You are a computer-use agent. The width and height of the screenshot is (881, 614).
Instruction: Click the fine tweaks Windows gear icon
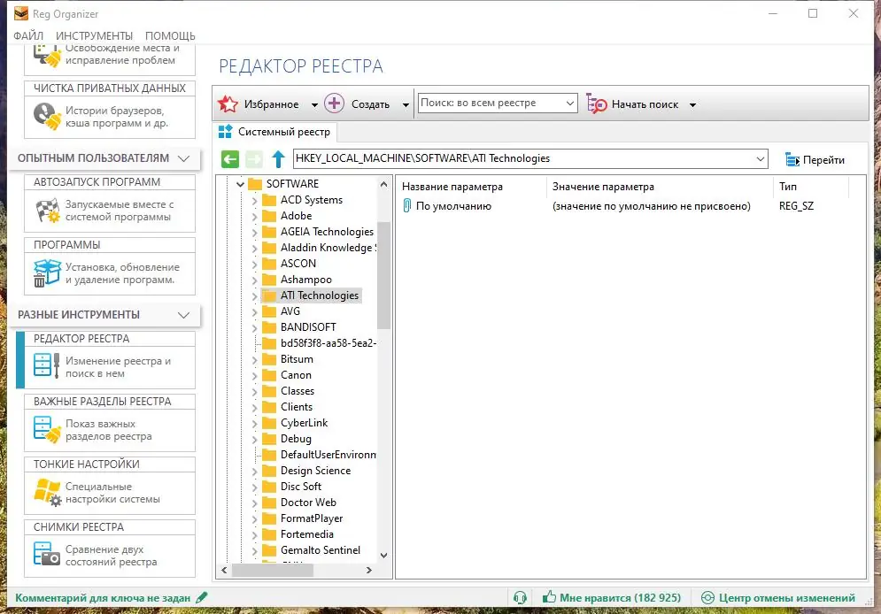(47, 492)
